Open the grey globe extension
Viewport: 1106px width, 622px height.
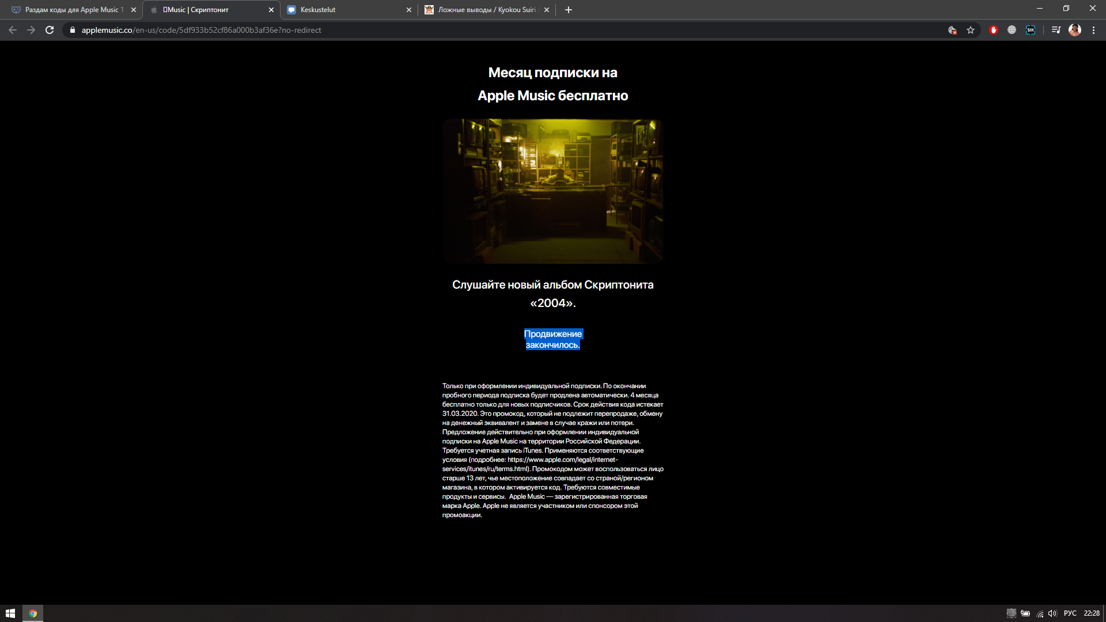click(1012, 30)
